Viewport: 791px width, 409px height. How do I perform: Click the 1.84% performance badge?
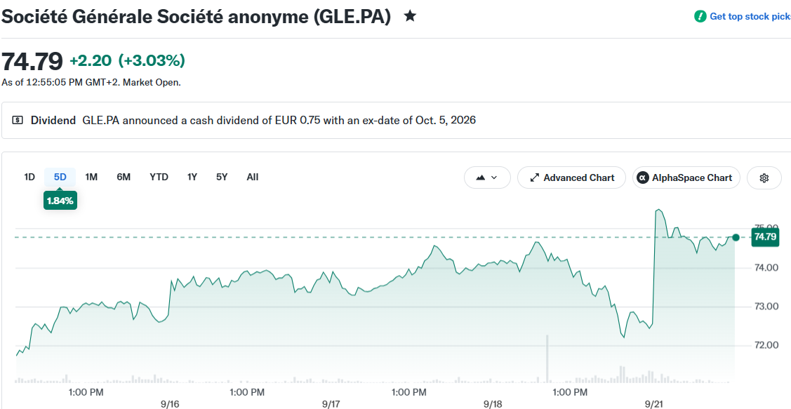[x=60, y=201]
